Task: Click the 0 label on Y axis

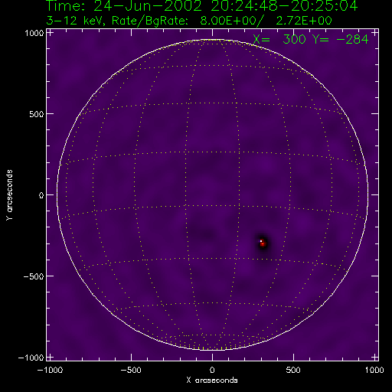Action: pyautogui.click(x=41, y=195)
